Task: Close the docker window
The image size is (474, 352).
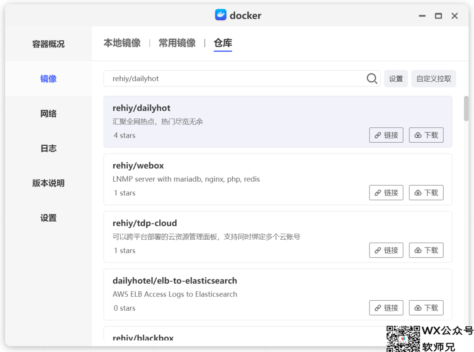Action: pos(455,16)
